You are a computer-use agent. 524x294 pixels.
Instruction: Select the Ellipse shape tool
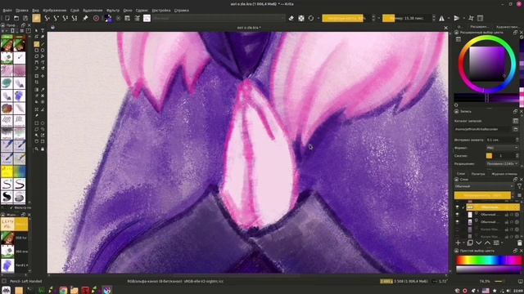pos(43,51)
